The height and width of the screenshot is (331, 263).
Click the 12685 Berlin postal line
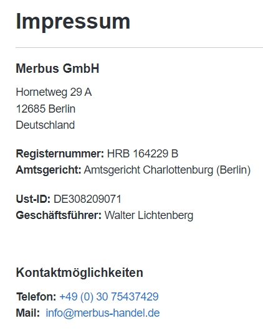[45, 109]
